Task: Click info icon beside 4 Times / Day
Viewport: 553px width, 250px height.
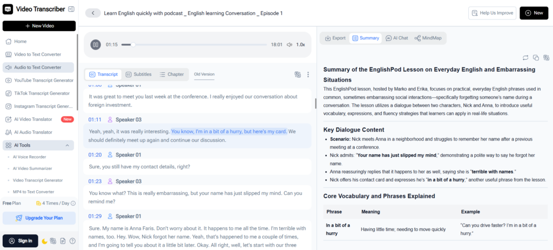Action: [x=73, y=203]
